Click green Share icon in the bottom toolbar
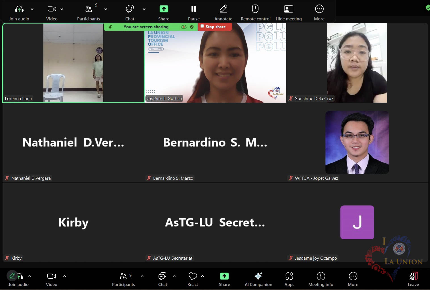Image resolution: width=430 pixels, height=290 pixels. pos(224,276)
